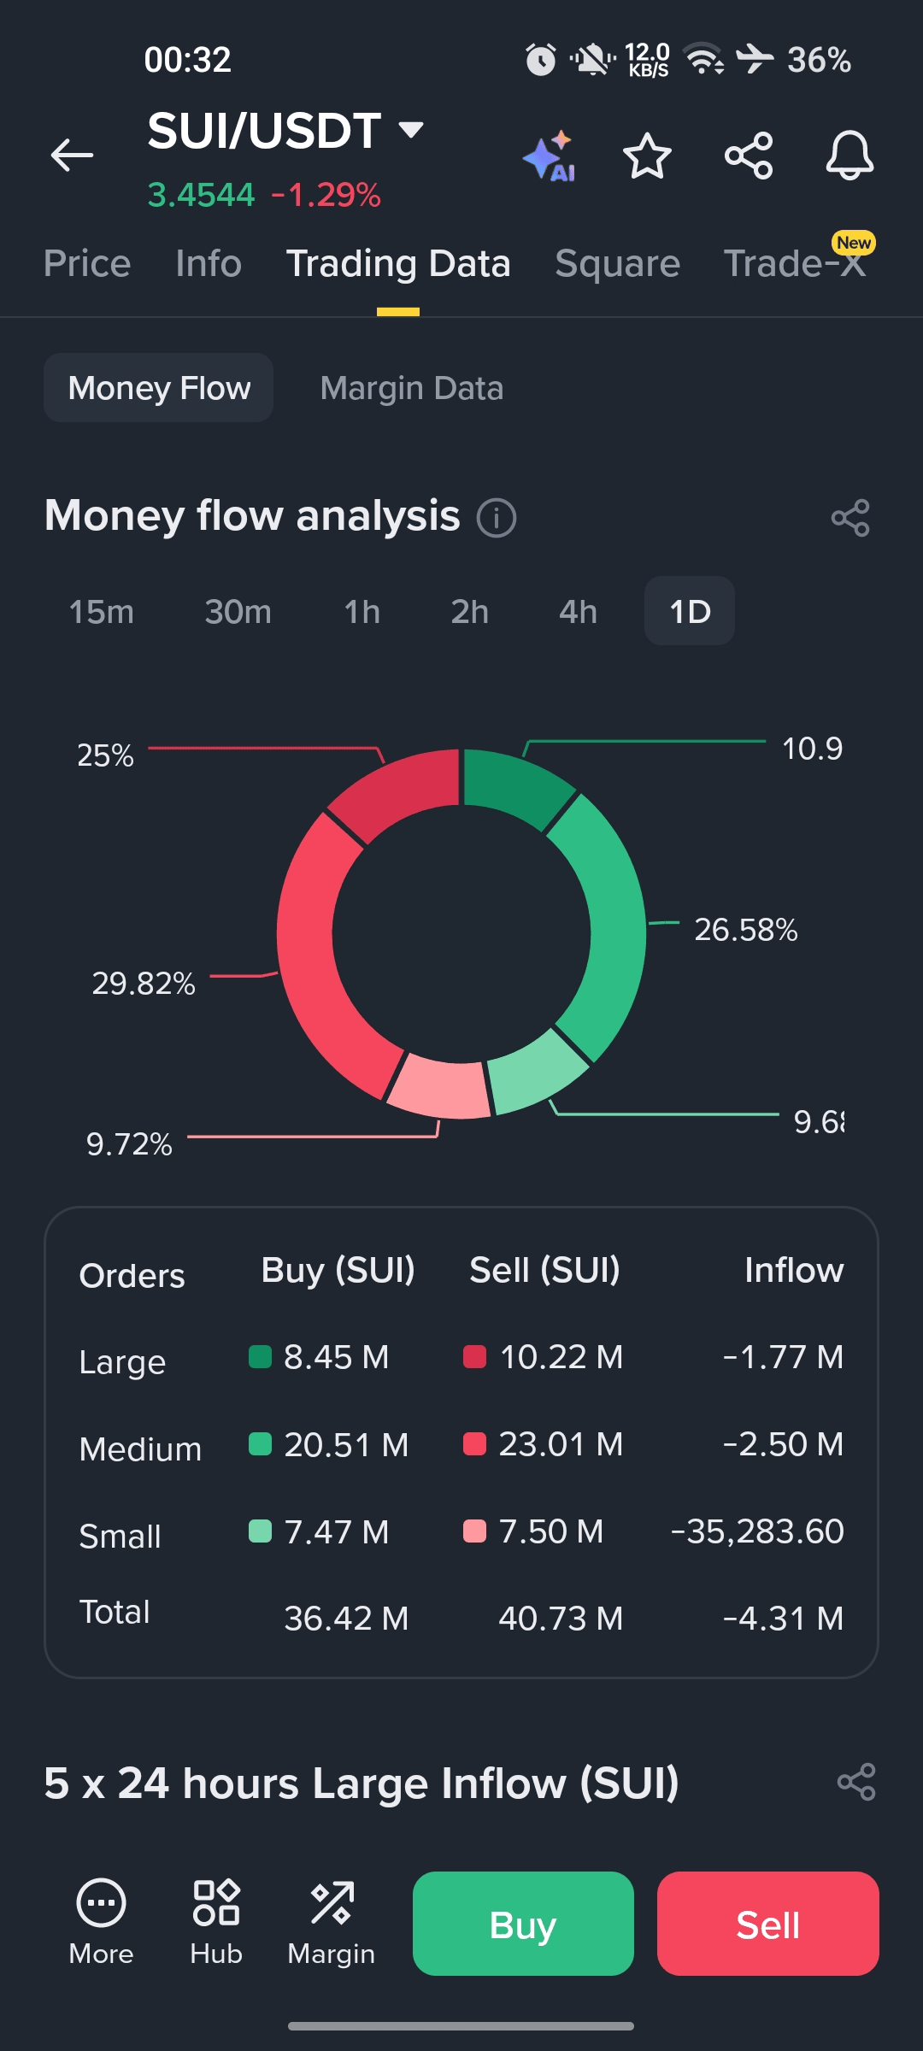Switch to the Margin Data tab

pyautogui.click(x=411, y=388)
